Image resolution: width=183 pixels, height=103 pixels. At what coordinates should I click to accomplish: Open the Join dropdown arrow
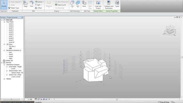78,8
